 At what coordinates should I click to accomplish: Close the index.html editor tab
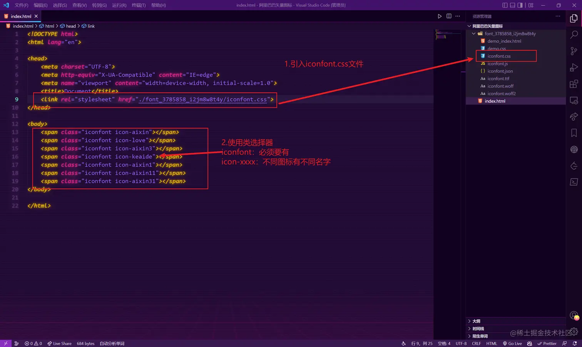36,16
